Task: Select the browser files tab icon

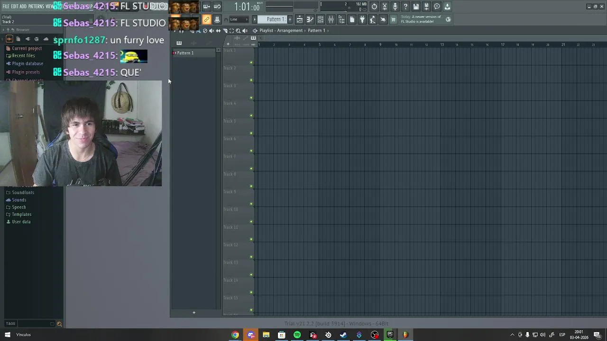Action: [18, 39]
